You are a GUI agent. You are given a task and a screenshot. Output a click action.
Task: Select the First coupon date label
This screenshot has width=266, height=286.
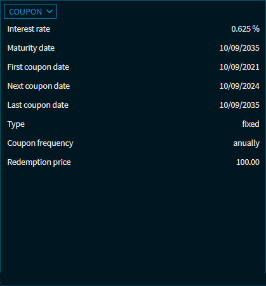38,67
